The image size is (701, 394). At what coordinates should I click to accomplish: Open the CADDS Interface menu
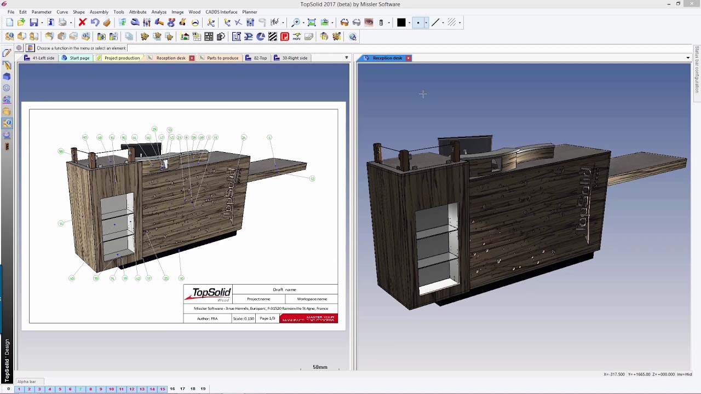221,12
